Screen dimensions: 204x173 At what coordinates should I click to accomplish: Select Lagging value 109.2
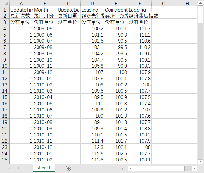[140, 60]
